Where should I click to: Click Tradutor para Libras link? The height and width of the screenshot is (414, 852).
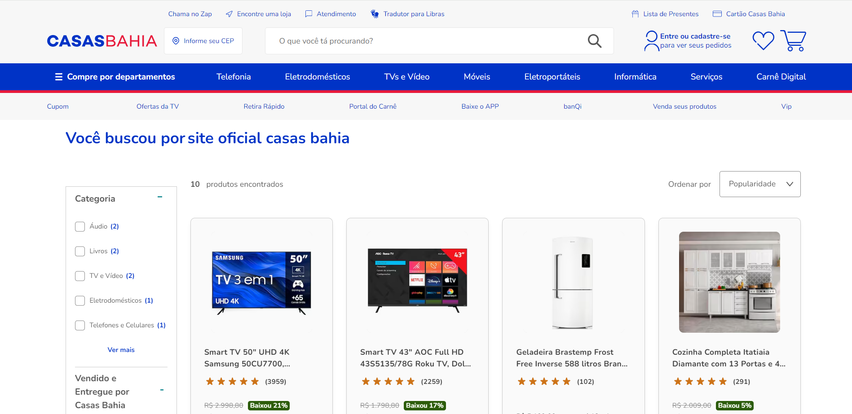point(414,14)
